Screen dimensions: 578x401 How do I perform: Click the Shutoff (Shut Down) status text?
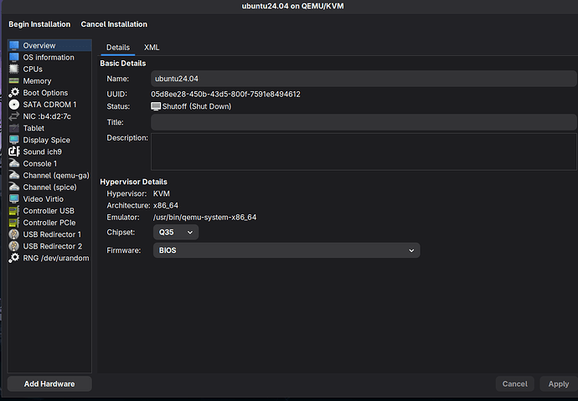tap(197, 106)
